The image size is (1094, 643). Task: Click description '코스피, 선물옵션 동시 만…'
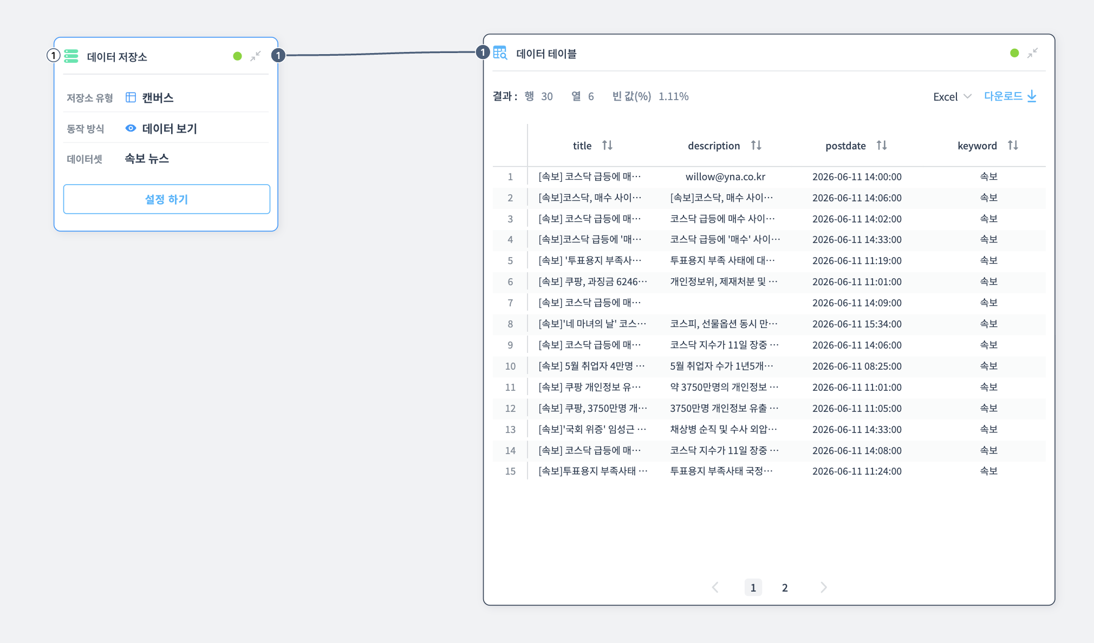coord(724,324)
